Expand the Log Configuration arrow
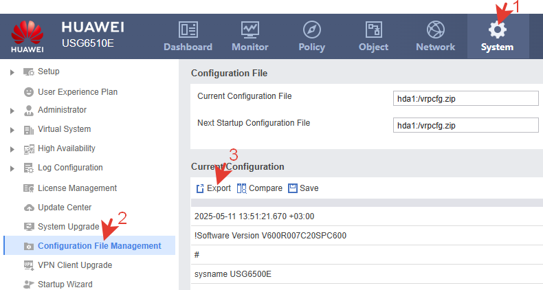This screenshot has height=290, width=543. [x=12, y=168]
